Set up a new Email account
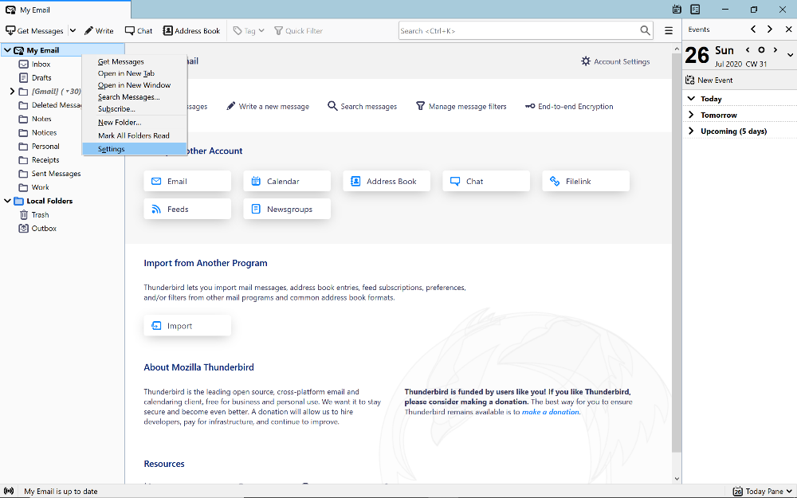The width and height of the screenshot is (797, 498). coord(187,182)
